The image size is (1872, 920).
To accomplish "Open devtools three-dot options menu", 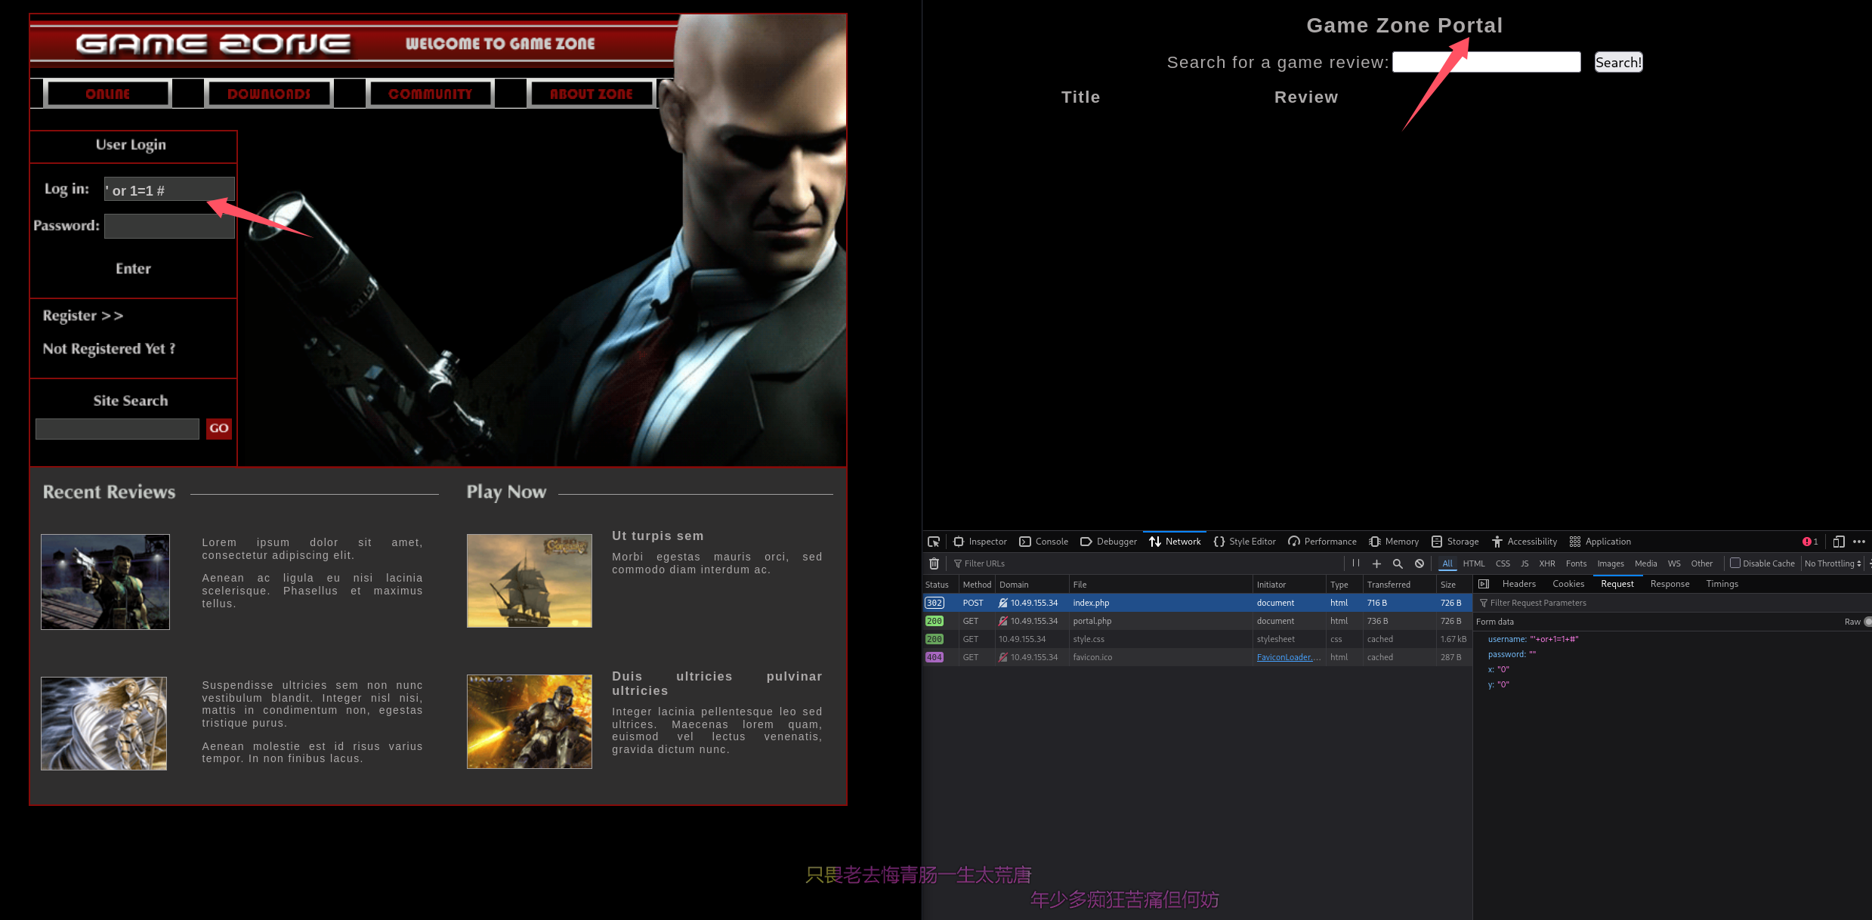I will point(1859,542).
